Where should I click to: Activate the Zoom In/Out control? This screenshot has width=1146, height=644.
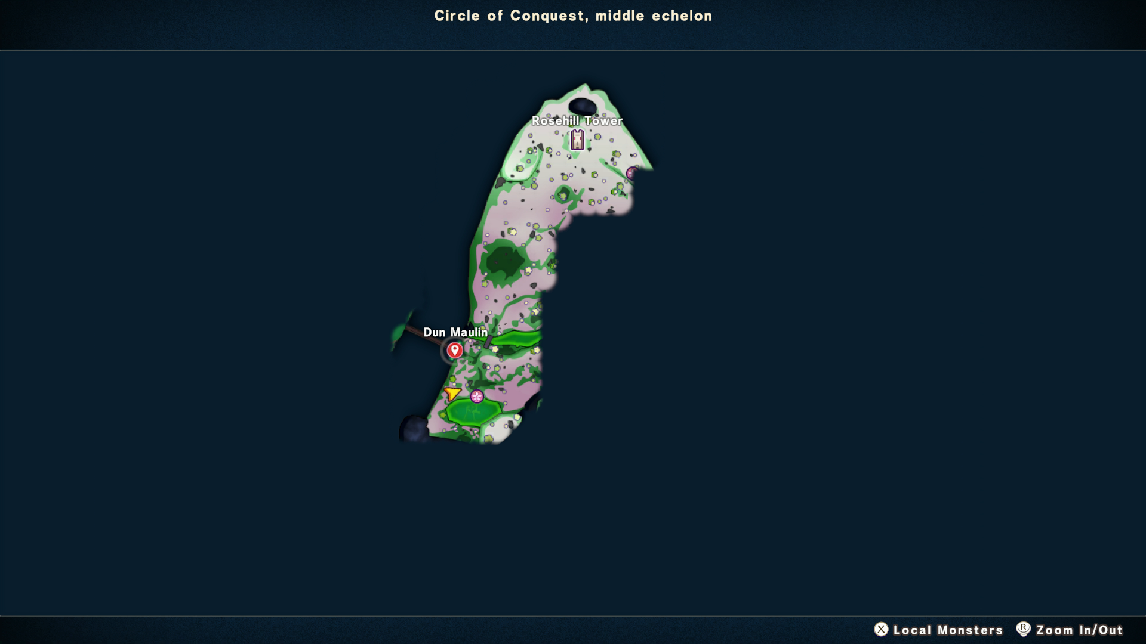tap(1079, 630)
